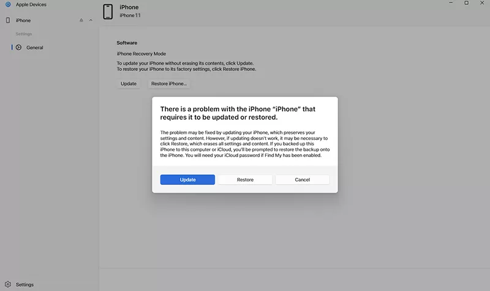Eject the iPhone using the eject icon
The width and height of the screenshot is (490, 291).
coord(81,20)
